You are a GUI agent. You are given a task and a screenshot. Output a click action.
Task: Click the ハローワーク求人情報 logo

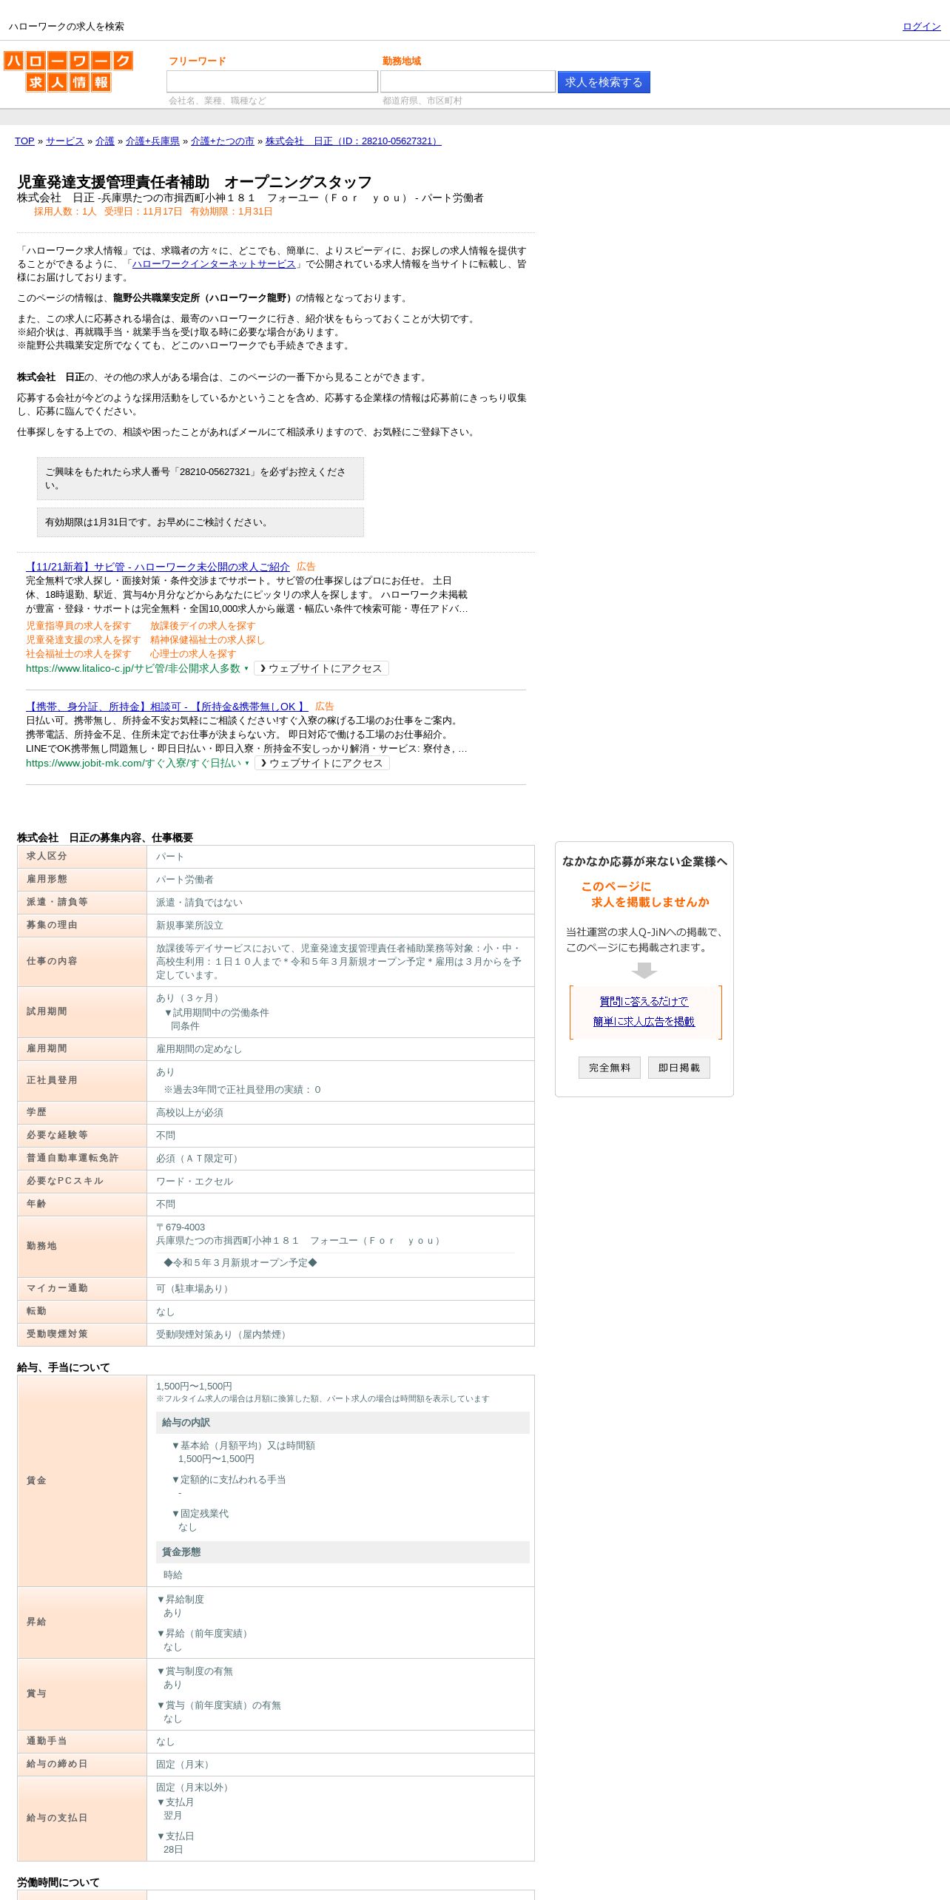pyautogui.click(x=68, y=72)
